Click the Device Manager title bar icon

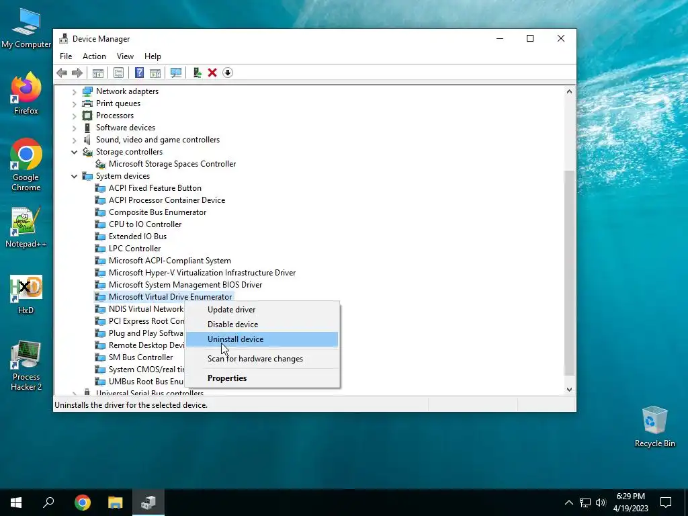point(64,38)
